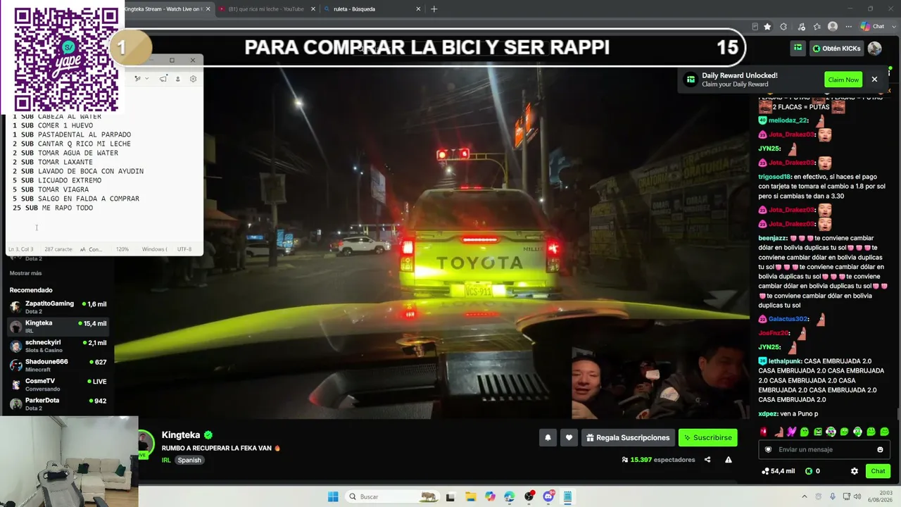Open CosmeTV recommended channel
This screenshot has width=901, height=507.
[58, 384]
